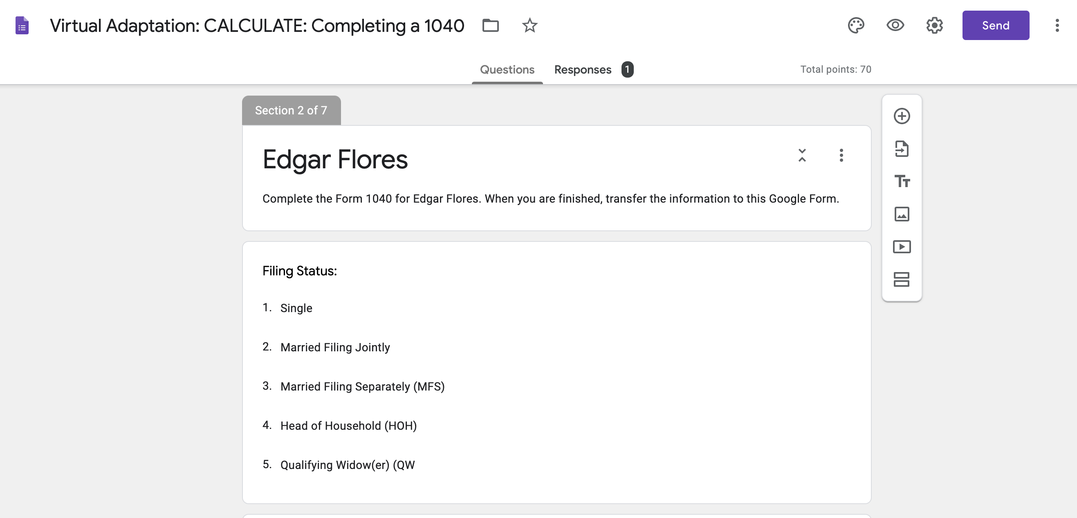Image resolution: width=1077 pixels, height=518 pixels.
Task: Star the form as a favorite
Action: (530, 25)
